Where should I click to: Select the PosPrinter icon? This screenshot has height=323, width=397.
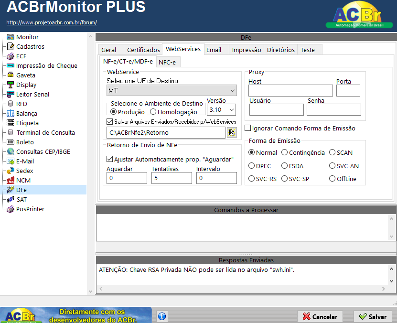click(11, 209)
